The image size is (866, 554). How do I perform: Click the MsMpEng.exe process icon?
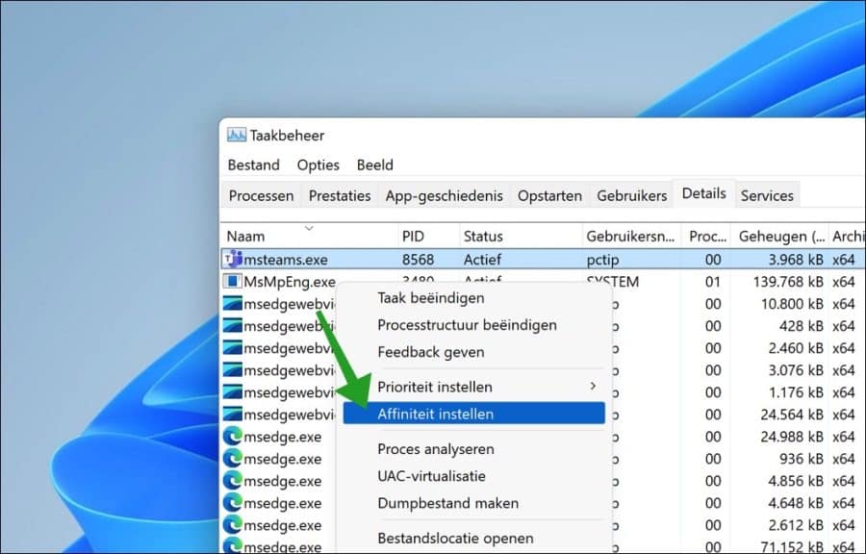pyautogui.click(x=233, y=282)
